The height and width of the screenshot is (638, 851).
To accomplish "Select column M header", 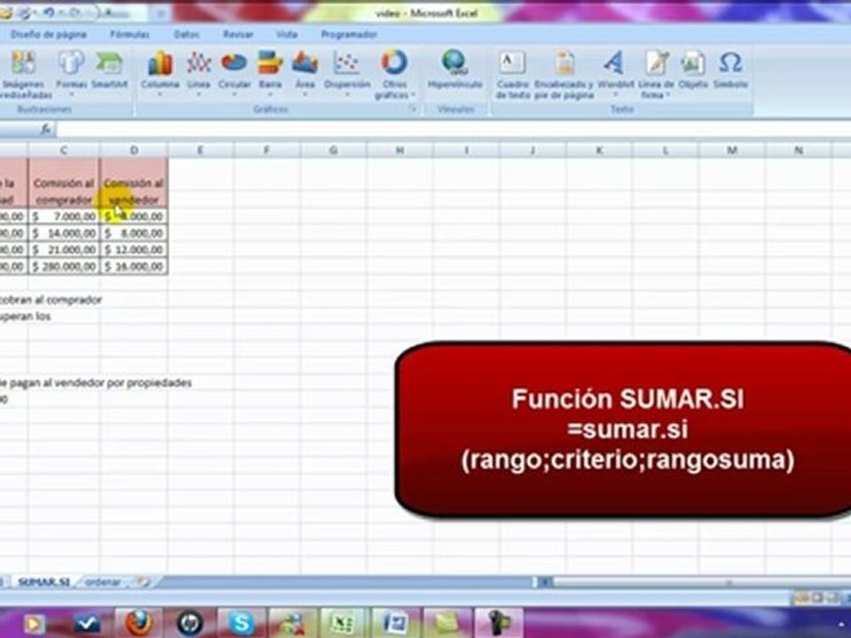I will (x=731, y=151).
